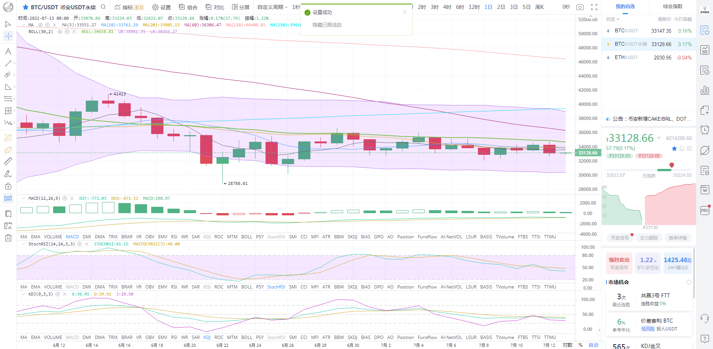713x349 pixels.
Task: Delete drawings with the trash icon
Action: (8, 238)
